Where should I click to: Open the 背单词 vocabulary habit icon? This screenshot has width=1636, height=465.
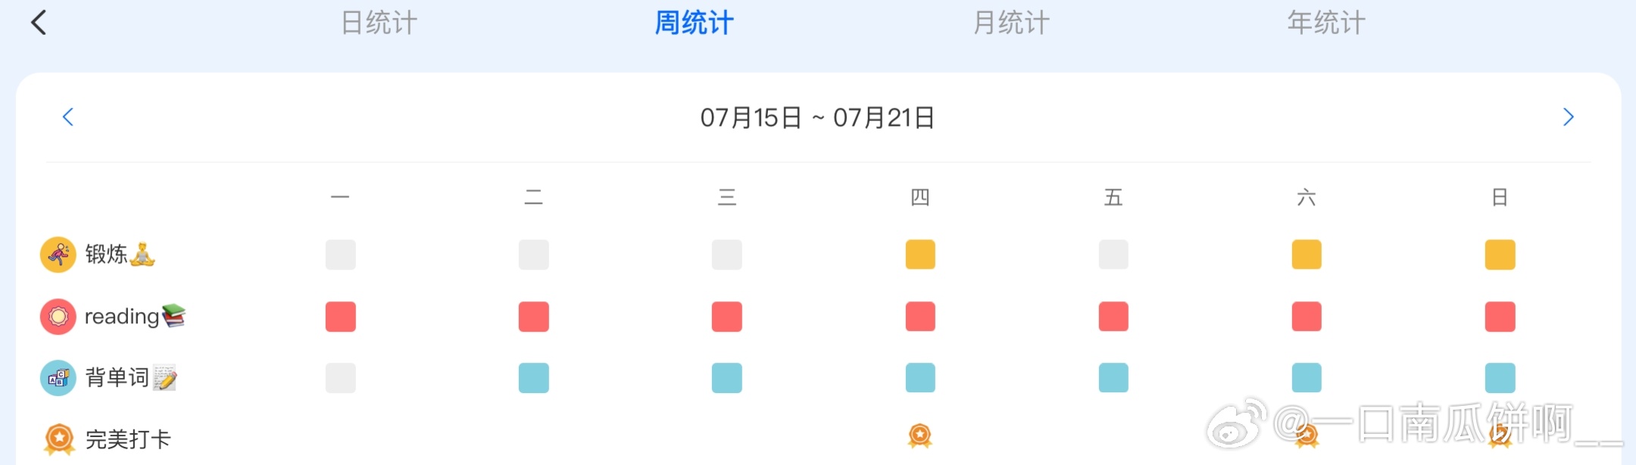(x=58, y=377)
